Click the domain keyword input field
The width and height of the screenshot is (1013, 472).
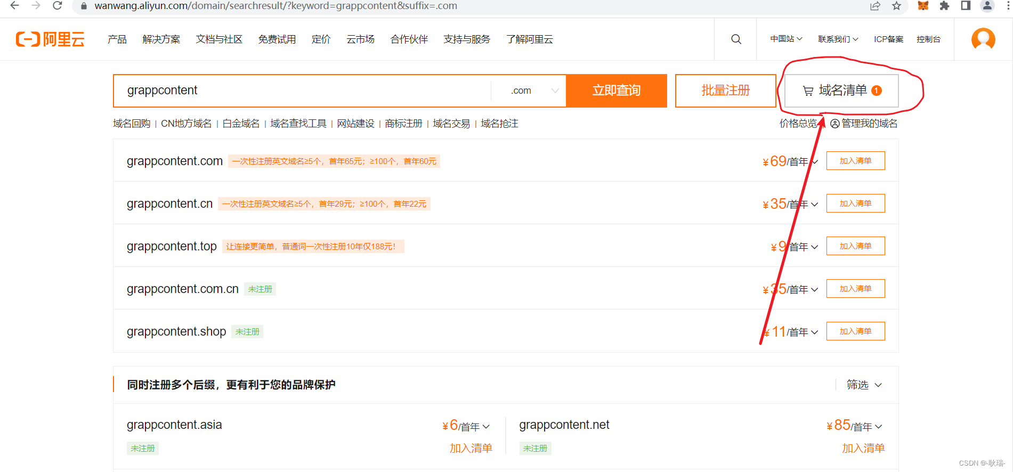(302, 91)
